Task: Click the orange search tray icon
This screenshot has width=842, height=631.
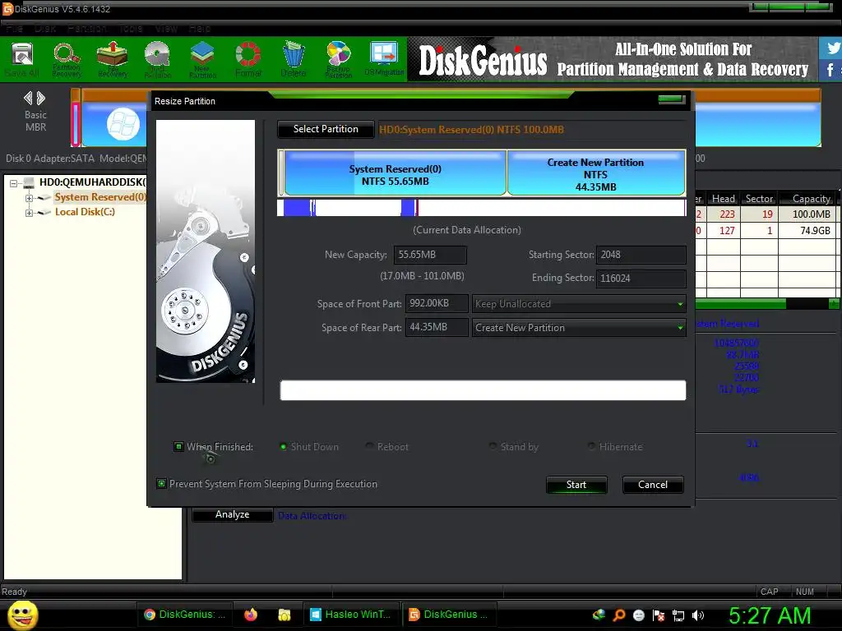Action: [619, 615]
